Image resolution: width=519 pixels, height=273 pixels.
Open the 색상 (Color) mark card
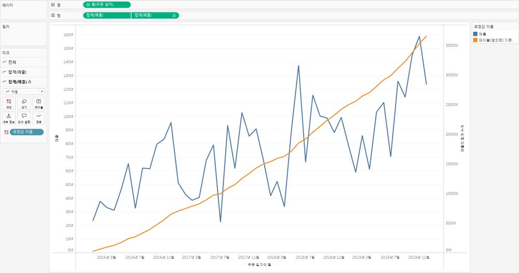(9, 103)
